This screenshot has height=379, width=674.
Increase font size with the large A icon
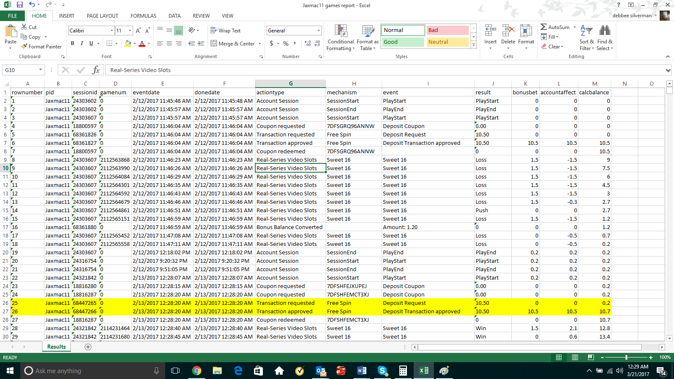138,31
